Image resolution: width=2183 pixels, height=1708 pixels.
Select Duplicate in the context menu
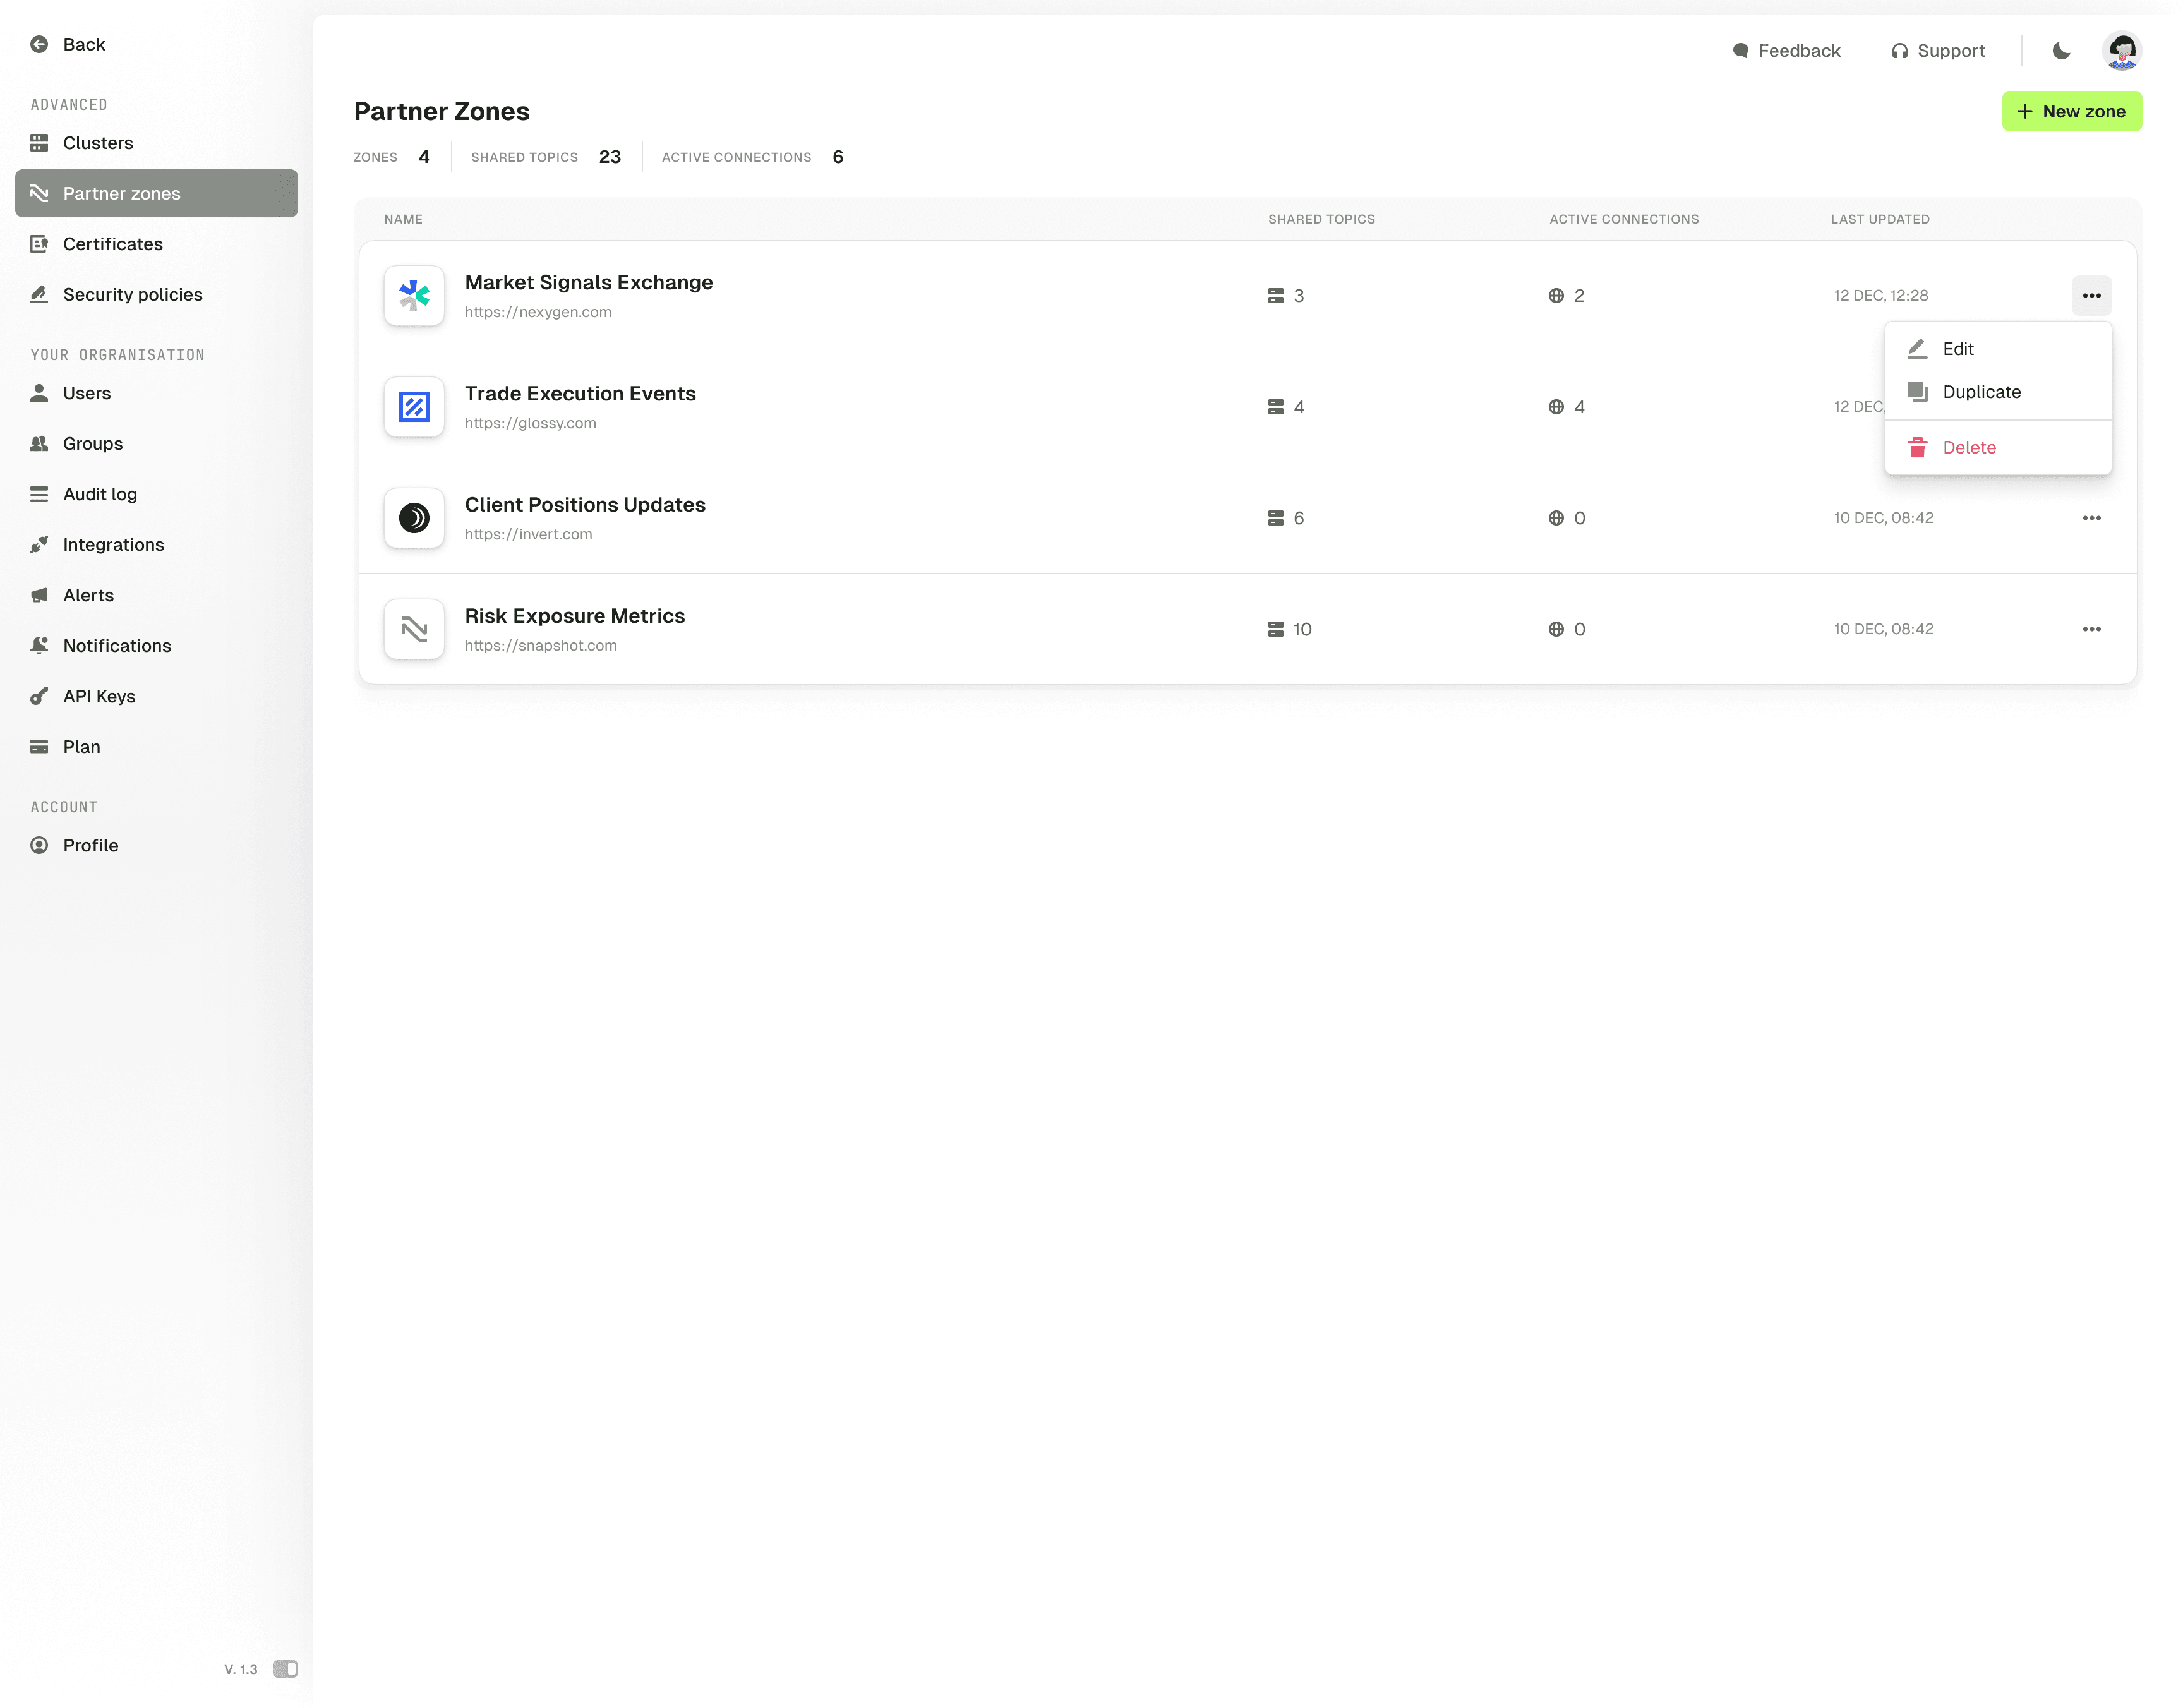(1980, 392)
